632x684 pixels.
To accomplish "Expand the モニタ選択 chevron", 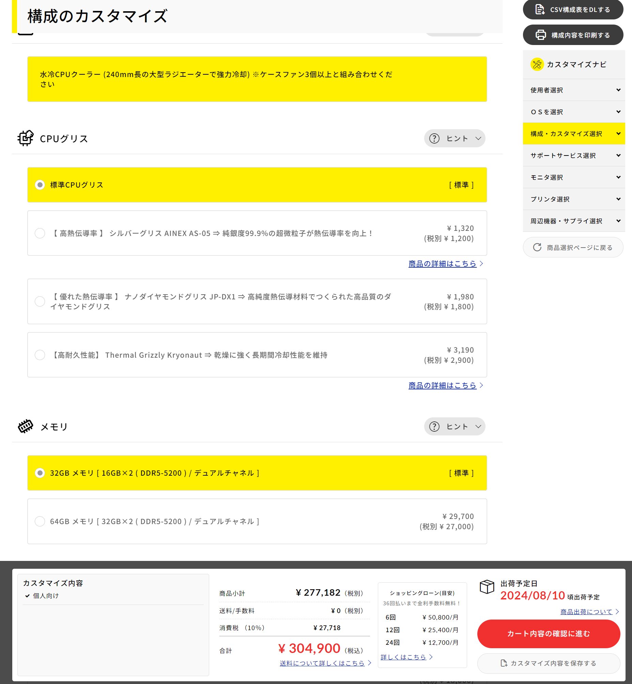I will [618, 177].
